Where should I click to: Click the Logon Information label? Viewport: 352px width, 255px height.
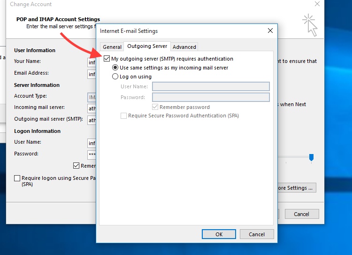pos(37,131)
